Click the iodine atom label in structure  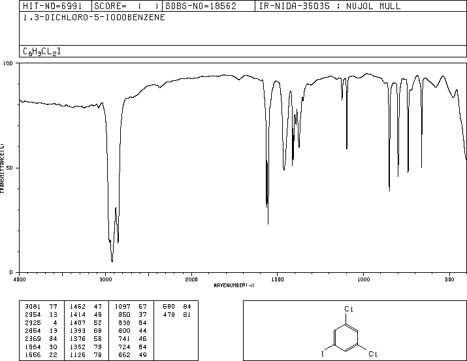323,354
